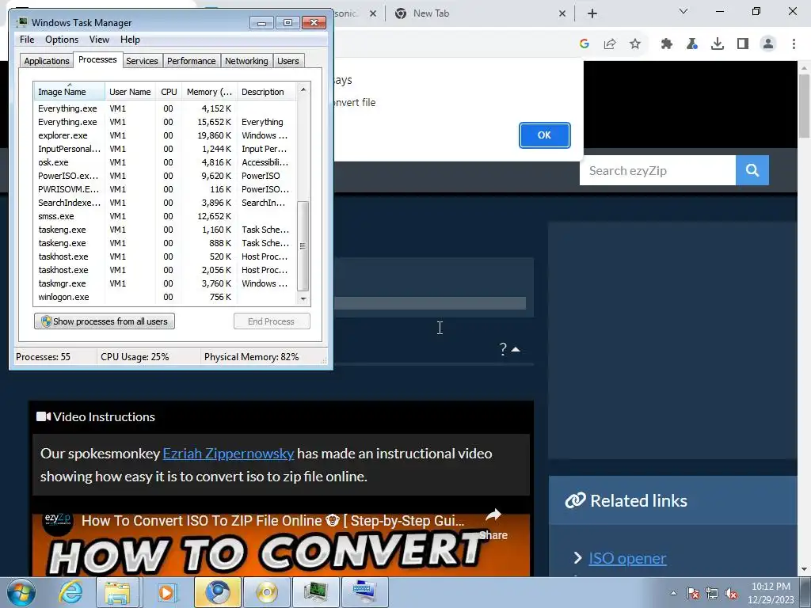Viewport: 811px width, 608px height.
Task: Share this page via Chrome share icon
Action: [x=610, y=44]
